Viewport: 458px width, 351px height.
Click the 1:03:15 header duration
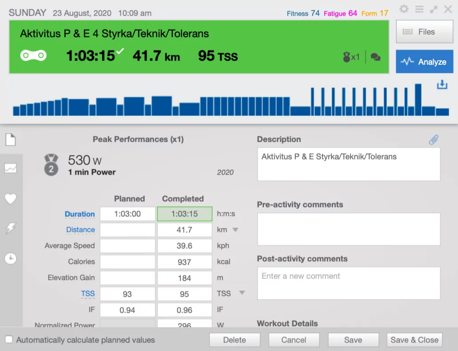point(91,56)
